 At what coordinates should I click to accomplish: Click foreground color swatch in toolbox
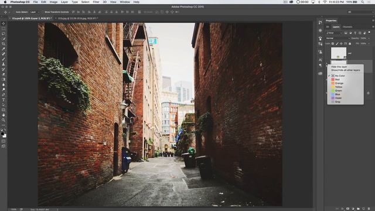pyautogui.click(x=2, y=134)
